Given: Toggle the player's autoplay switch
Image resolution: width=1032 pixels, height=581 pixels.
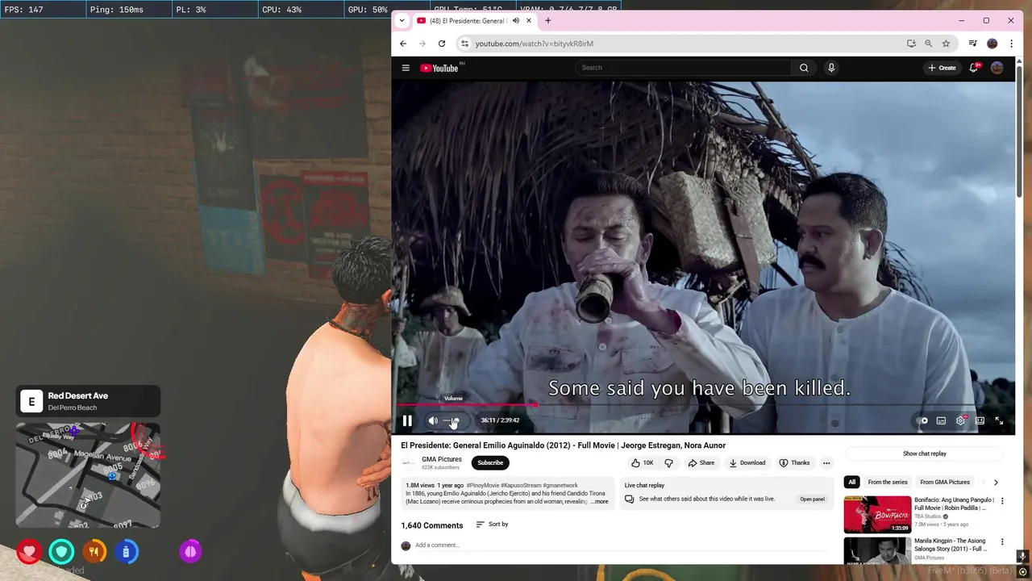Looking at the screenshot, I should click(x=922, y=420).
